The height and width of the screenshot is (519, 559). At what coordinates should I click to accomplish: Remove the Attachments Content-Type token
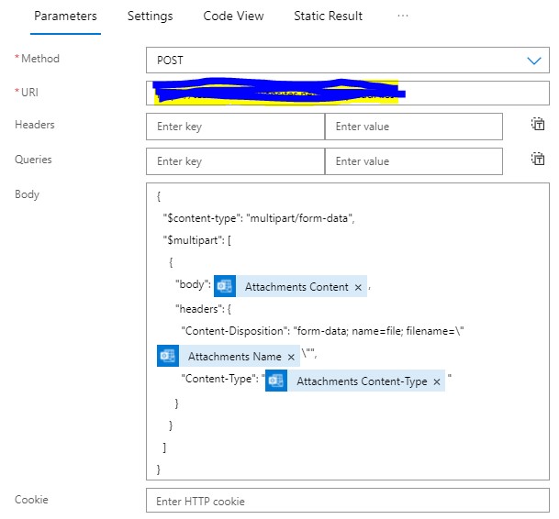pos(436,381)
